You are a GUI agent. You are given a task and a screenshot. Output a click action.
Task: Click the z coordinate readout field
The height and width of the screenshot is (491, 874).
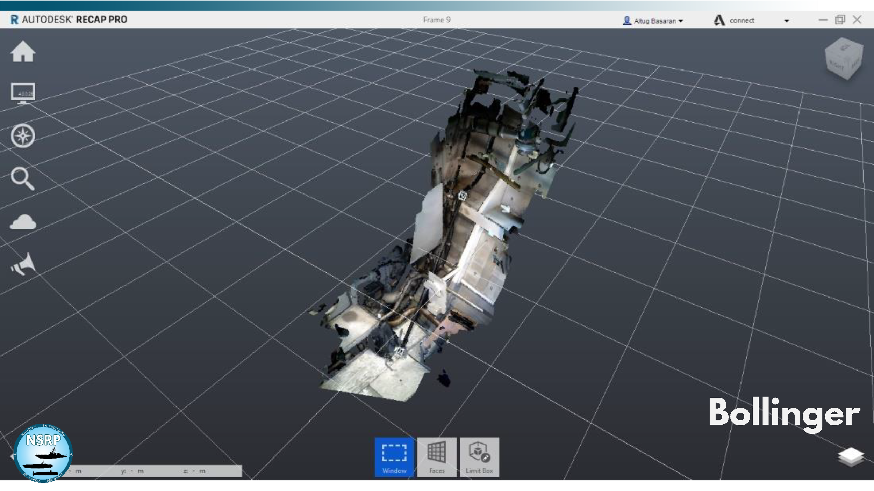194,471
